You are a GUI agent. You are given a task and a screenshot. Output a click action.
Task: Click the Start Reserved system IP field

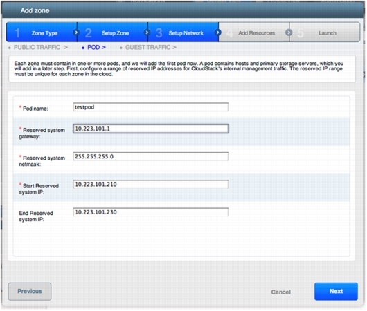(x=151, y=185)
